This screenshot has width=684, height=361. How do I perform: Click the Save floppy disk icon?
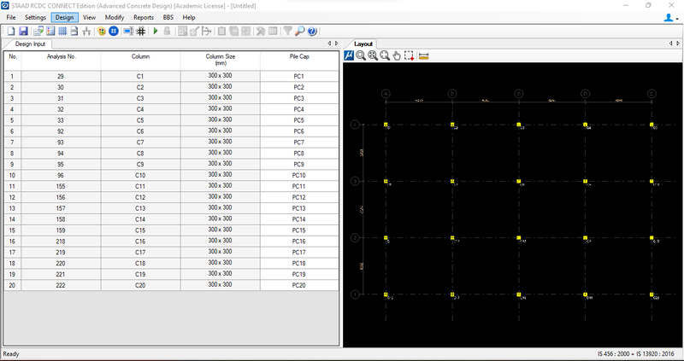[23, 31]
